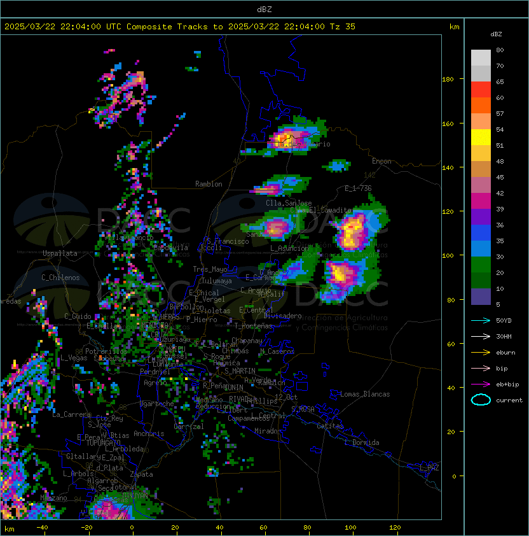The width and height of the screenshot is (529, 536).
Task: Click the '30HM' legend label
Action: tap(504, 337)
